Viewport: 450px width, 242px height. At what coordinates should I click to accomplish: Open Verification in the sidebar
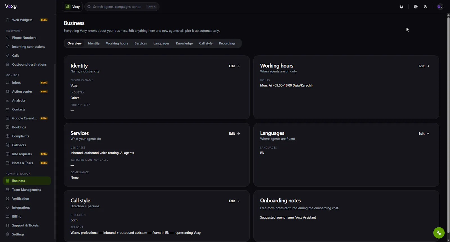27,199
